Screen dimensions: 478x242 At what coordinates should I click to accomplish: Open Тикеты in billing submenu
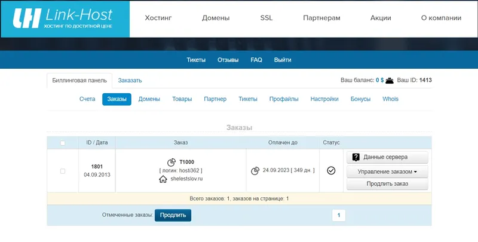tap(248, 99)
